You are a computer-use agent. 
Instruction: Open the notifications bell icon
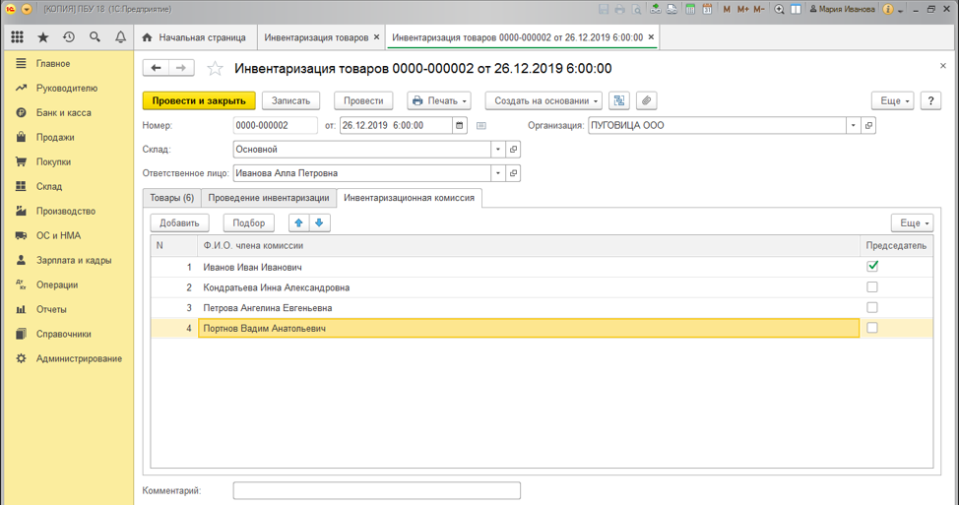coord(120,37)
